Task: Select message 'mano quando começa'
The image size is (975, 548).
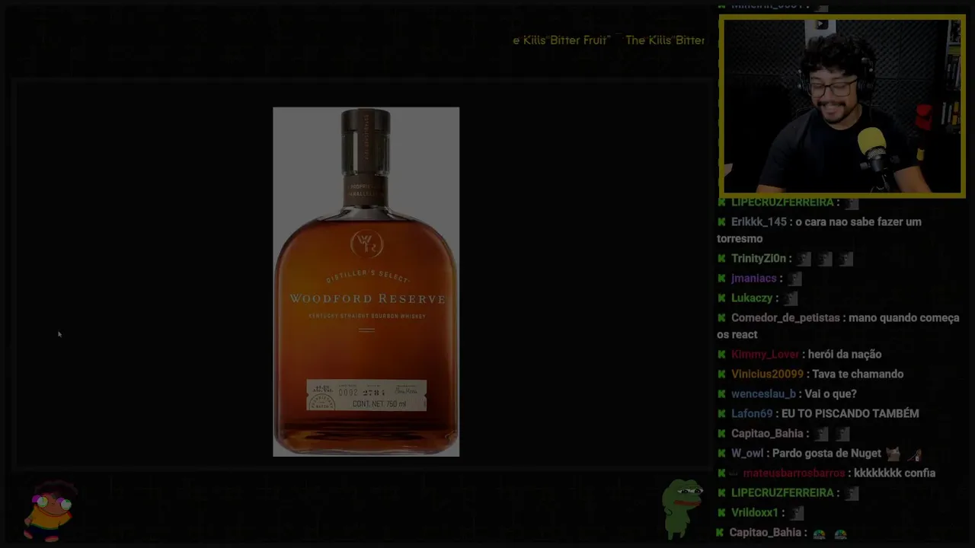Action: pyautogui.click(x=903, y=318)
